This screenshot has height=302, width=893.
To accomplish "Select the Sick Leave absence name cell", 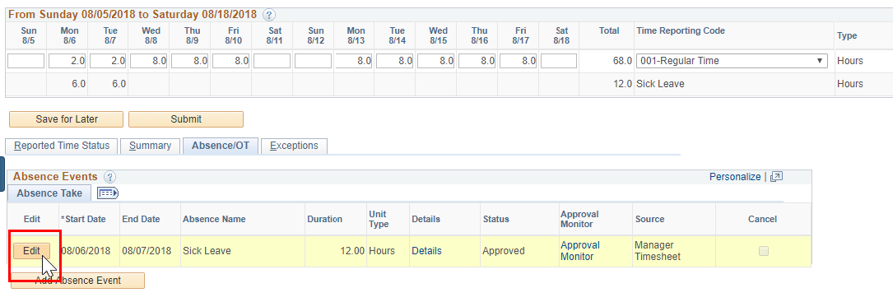I will pyautogui.click(x=207, y=251).
